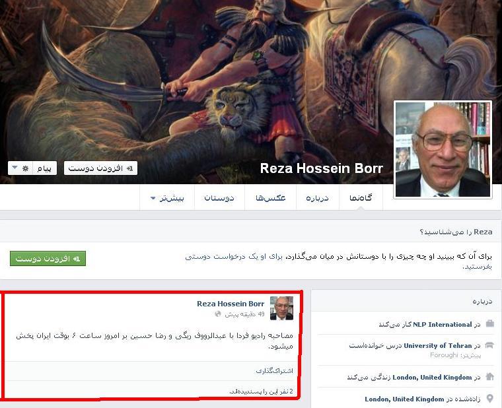Click the white افزودن دوست button on cover
The width and height of the screenshot is (502, 408).
pos(100,168)
